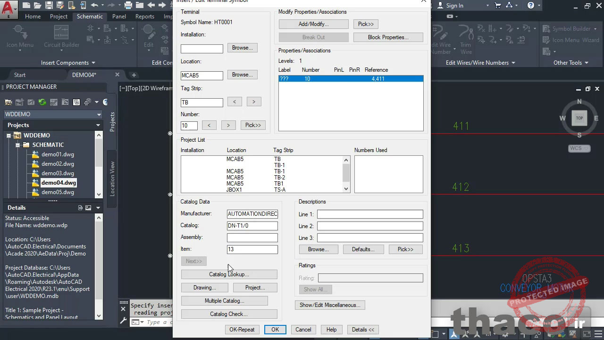Image resolution: width=604 pixels, height=340 pixels.
Task: Expand the Insert Components panel flyout
Action: [x=93, y=62]
